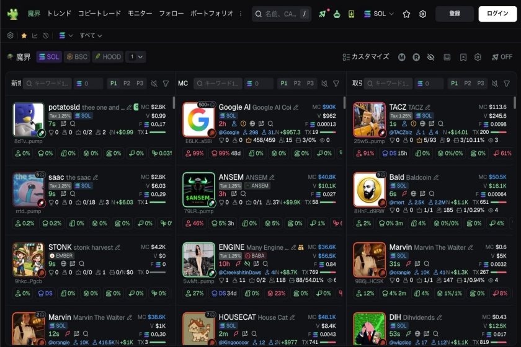Open filter funnel in the first column
Screen dimensions: 521x347
[x=166, y=84]
